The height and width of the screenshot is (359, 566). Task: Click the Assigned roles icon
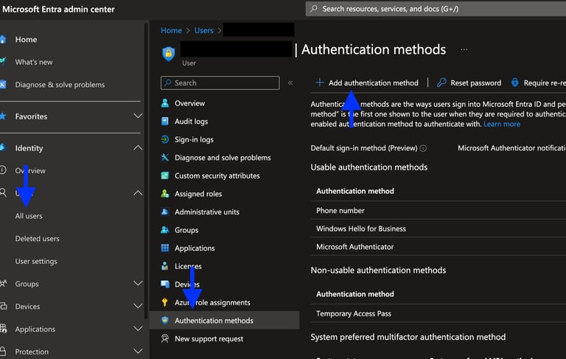point(165,194)
